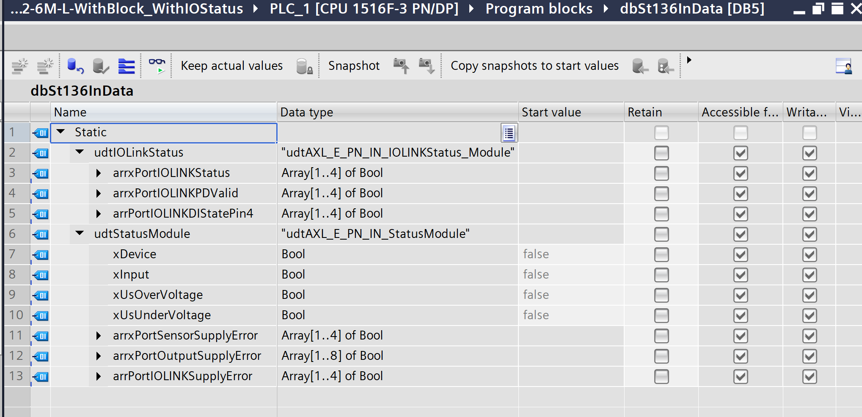Viewport: 862px width, 417px height.
Task: Click the Insert row toolbar icon
Action: 19,66
